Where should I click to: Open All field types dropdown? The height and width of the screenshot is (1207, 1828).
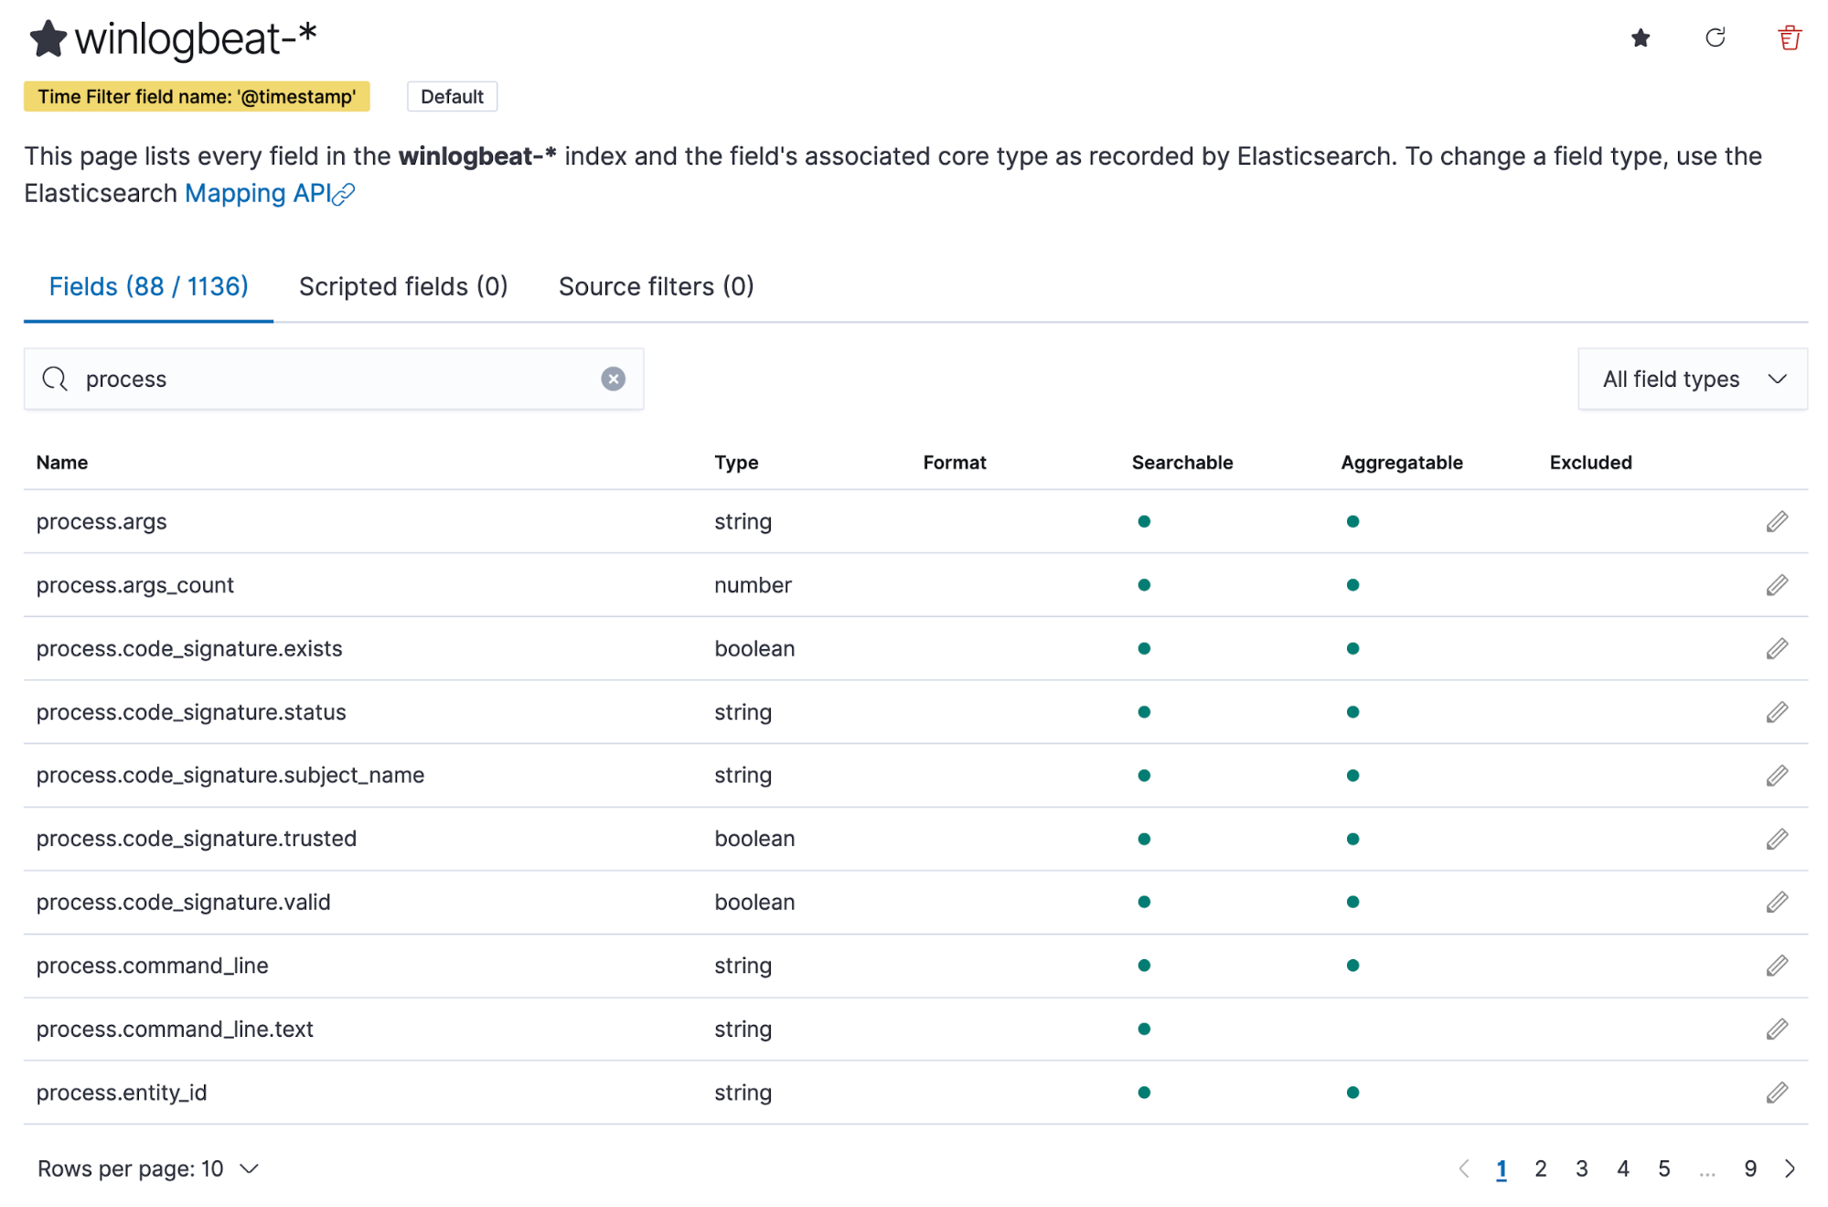(x=1693, y=379)
